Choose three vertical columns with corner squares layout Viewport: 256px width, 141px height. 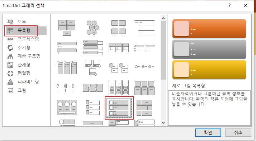click(67, 67)
